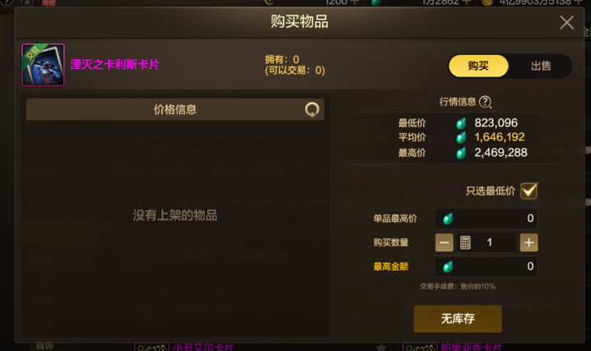Viewport: 591px width, 351px height.
Task: Open the calculator icon for 购买数量
Action: [x=465, y=242]
